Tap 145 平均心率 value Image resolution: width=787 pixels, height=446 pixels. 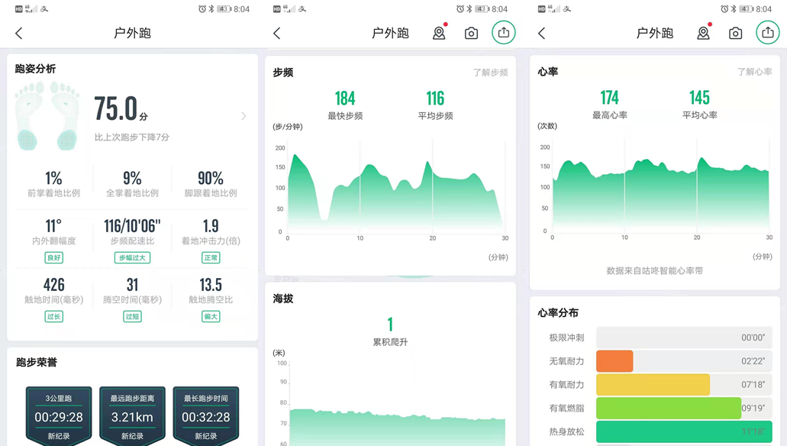tap(699, 98)
